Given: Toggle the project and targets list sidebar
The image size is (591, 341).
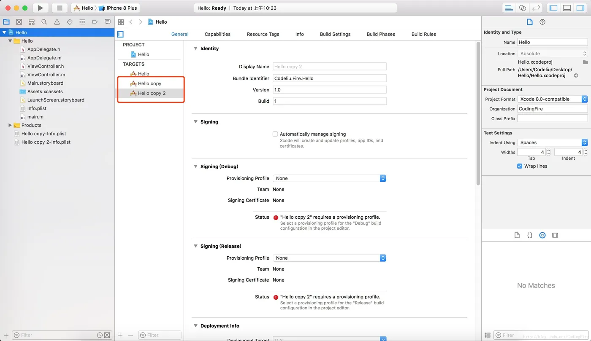Looking at the screenshot, I should pyautogui.click(x=120, y=34).
